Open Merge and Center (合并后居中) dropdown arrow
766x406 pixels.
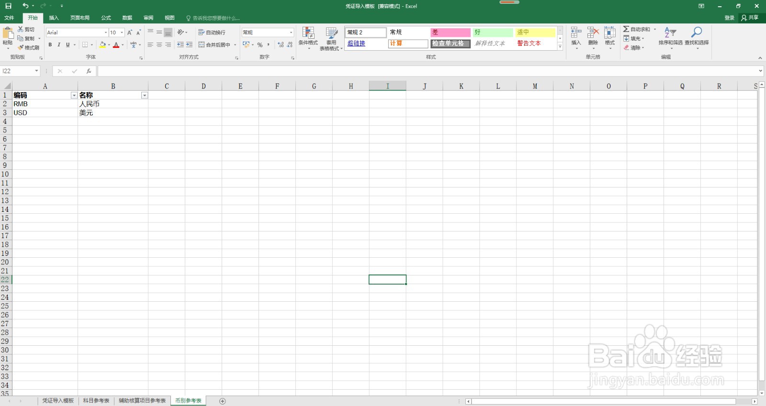(235, 44)
